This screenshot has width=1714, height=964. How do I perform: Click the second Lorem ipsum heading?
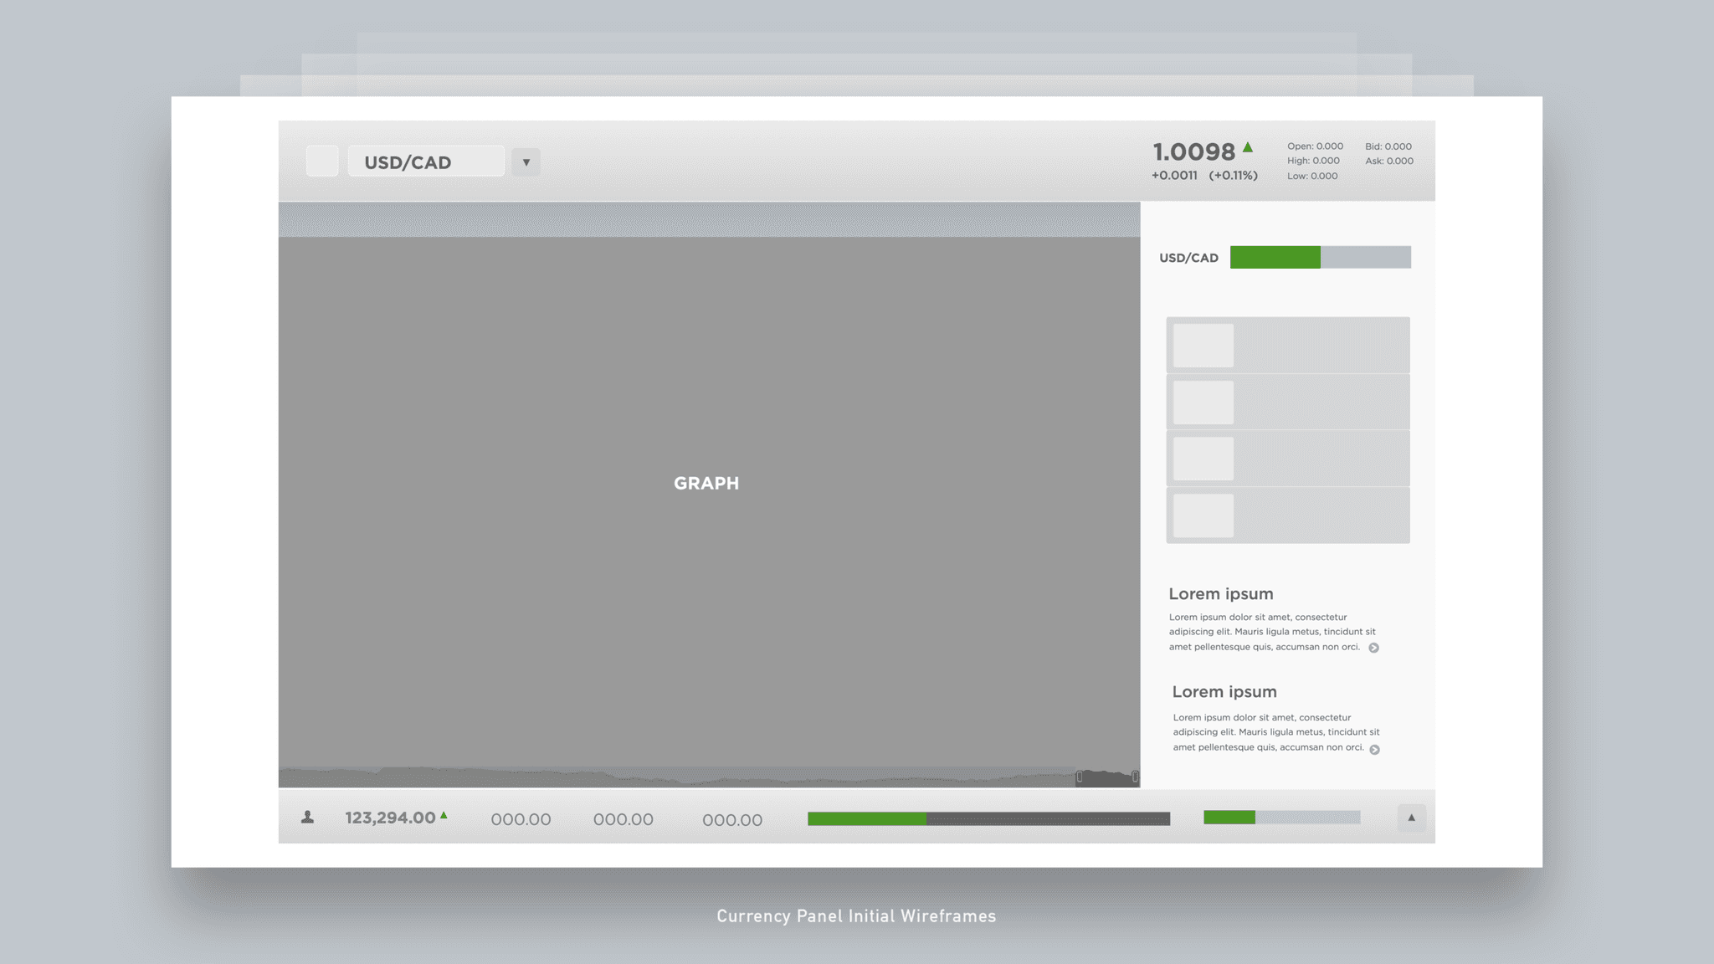click(x=1224, y=692)
